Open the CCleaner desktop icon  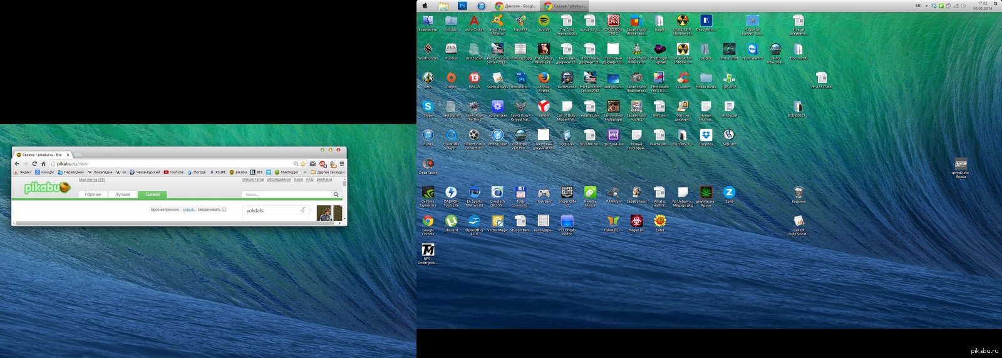click(x=683, y=79)
